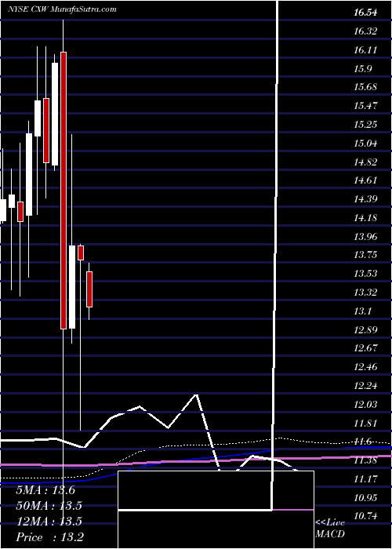Click the 14.39 price axis label
Viewport: 392px width, 549px height.
[365, 199]
